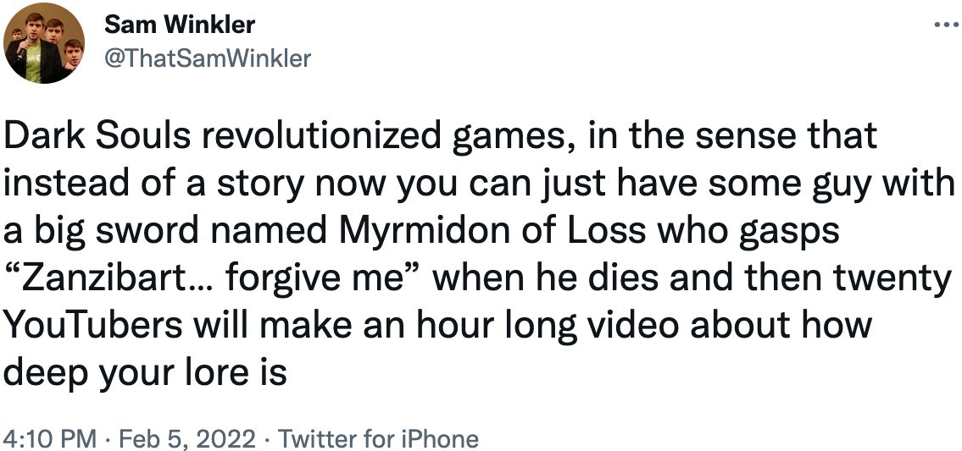Visit the @ThatSamWinkler handle
This screenshot has width=962, height=451.
207,58
